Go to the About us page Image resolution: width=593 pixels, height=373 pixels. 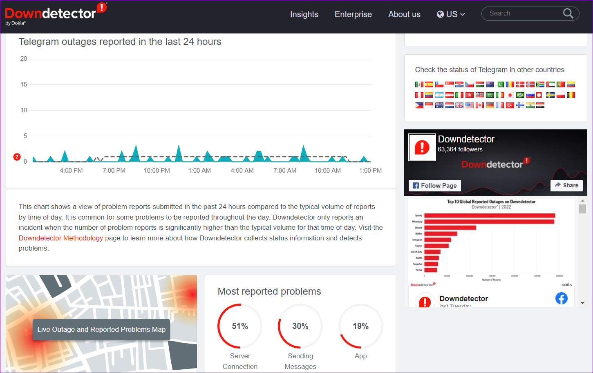click(x=404, y=14)
